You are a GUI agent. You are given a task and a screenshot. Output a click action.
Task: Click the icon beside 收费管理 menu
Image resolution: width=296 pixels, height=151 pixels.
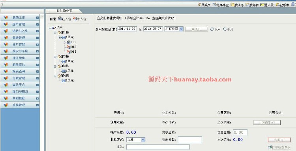coord(6,38)
